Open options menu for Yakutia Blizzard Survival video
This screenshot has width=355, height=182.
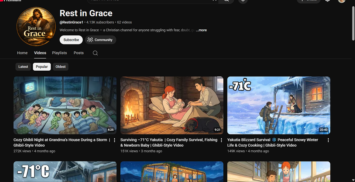tap(328, 140)
